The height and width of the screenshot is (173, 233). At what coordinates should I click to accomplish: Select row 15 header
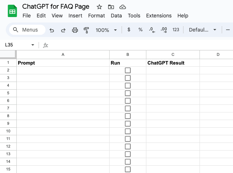(x=8, y=169)
